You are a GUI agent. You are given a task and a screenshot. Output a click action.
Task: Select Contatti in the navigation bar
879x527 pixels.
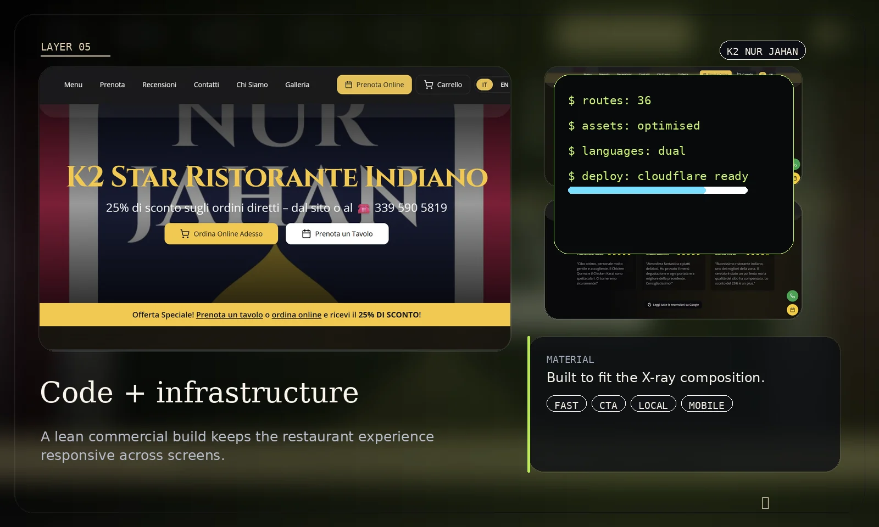206,85
